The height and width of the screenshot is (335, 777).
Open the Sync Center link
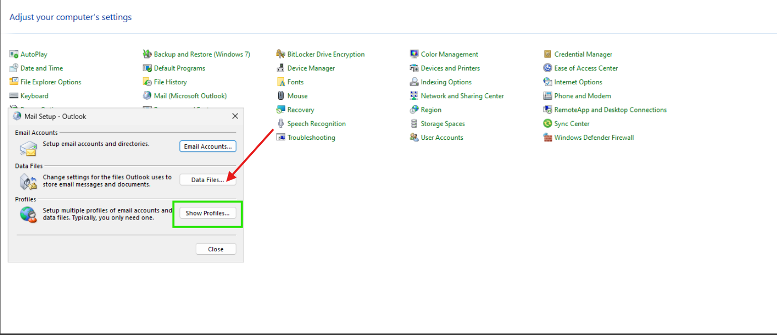(x=572, y=124)
